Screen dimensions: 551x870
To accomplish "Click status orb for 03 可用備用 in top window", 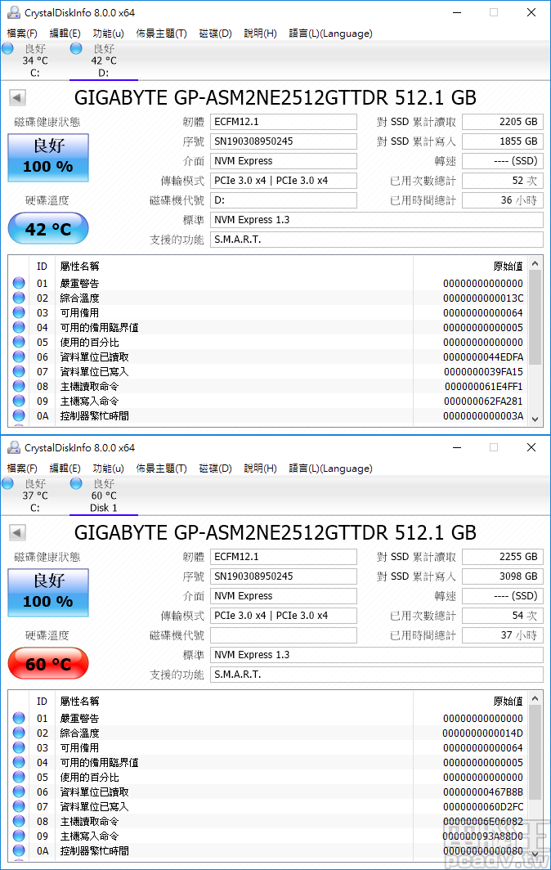I will tap(19, 312).
